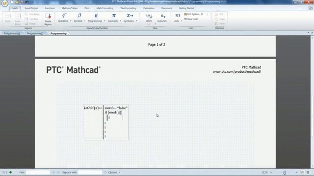Click the Open folder icon in the quick access toolbar
314x176 pixels.
point(17,2)
